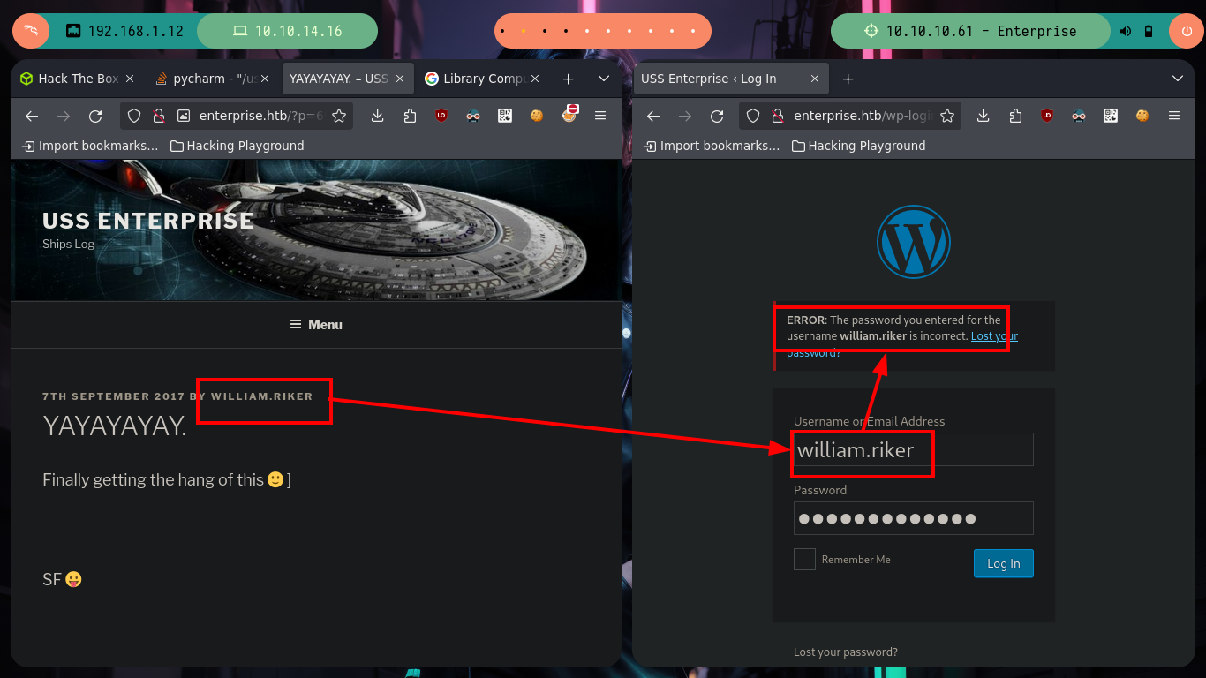Click the QR code extension in left browser

505,116
